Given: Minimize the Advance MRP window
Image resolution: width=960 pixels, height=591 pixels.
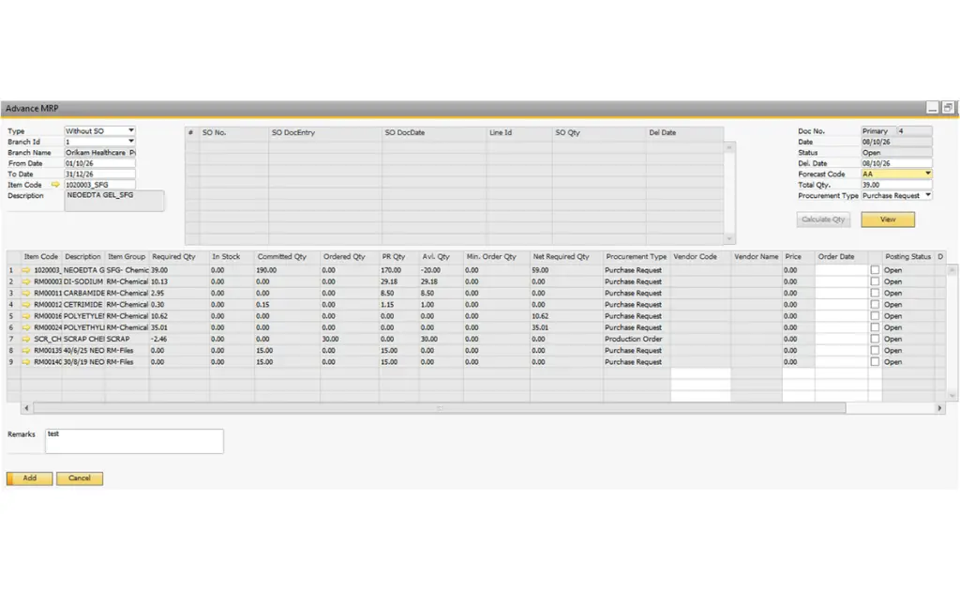Looking at the screenshot, I should [x=933, y=108].
